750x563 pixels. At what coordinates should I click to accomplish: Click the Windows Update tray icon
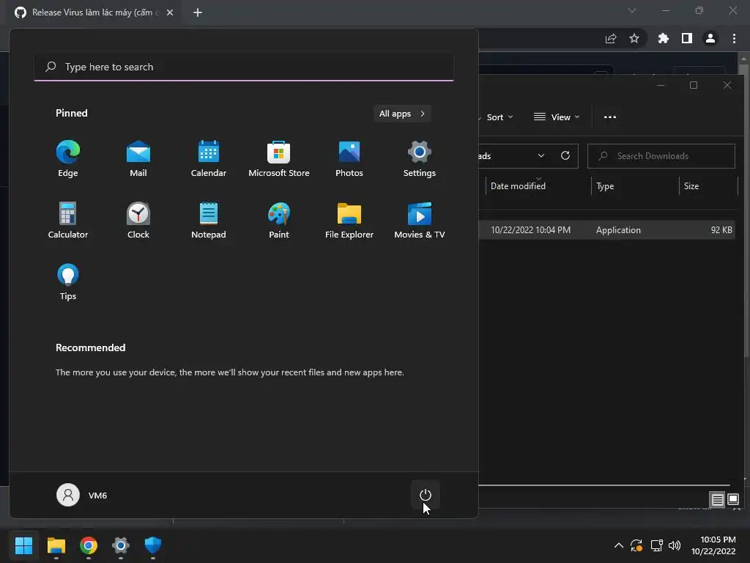(x=636, y=545)
